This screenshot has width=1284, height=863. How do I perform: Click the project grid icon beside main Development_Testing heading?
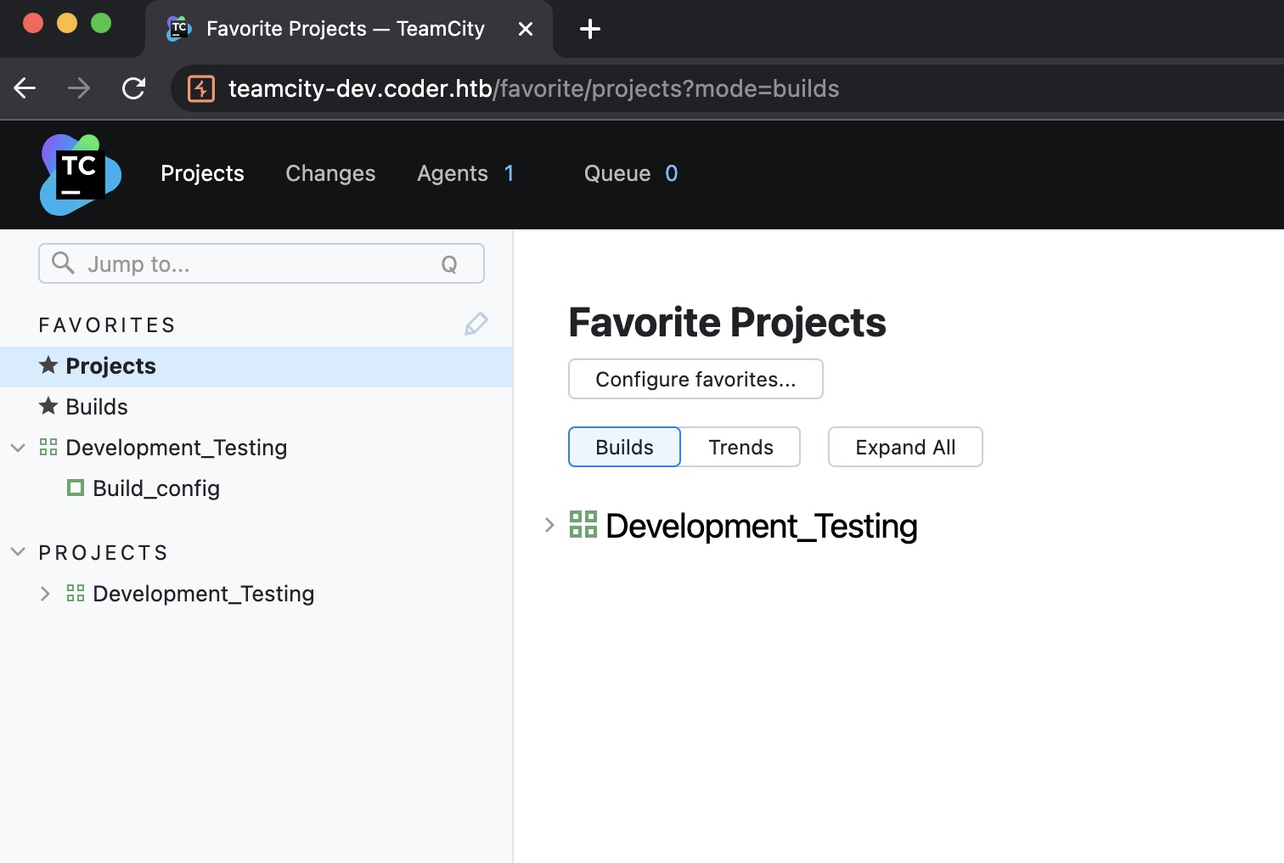[583, 525]
